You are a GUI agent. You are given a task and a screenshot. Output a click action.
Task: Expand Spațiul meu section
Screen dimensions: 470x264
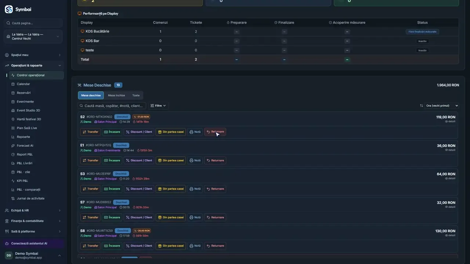[x=33, y=55]
